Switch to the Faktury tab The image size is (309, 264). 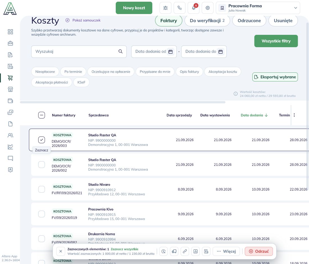click(169, 21)
